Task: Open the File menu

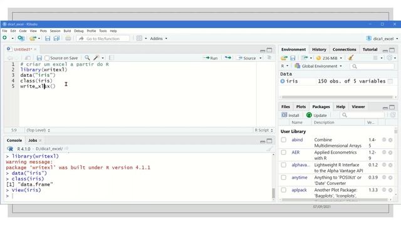Action: tap(4, 31)
